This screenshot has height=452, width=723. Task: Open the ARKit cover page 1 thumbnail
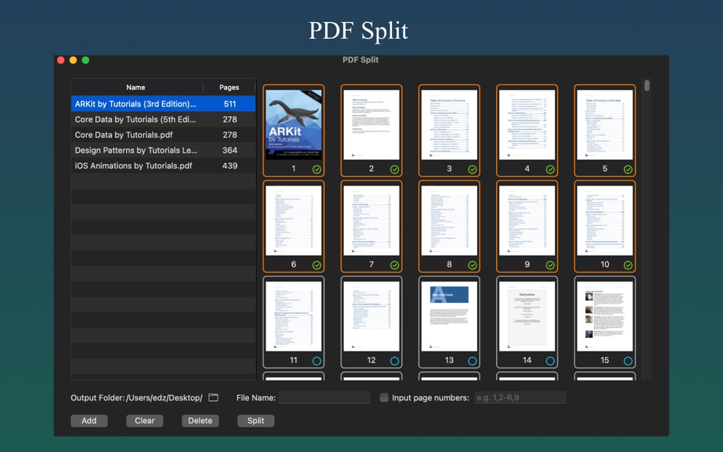coord(294,125)
